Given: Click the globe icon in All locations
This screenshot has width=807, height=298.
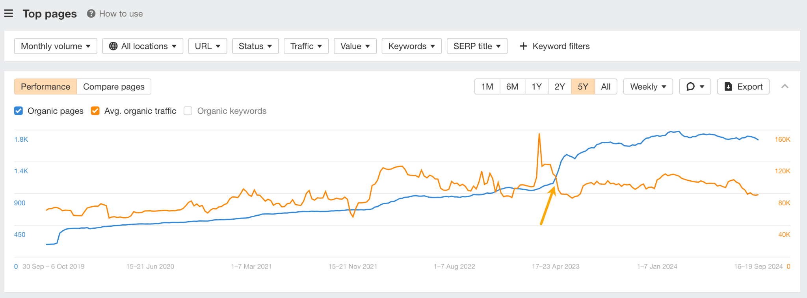Looking at the screenshot, I should (x=113, y=46).
